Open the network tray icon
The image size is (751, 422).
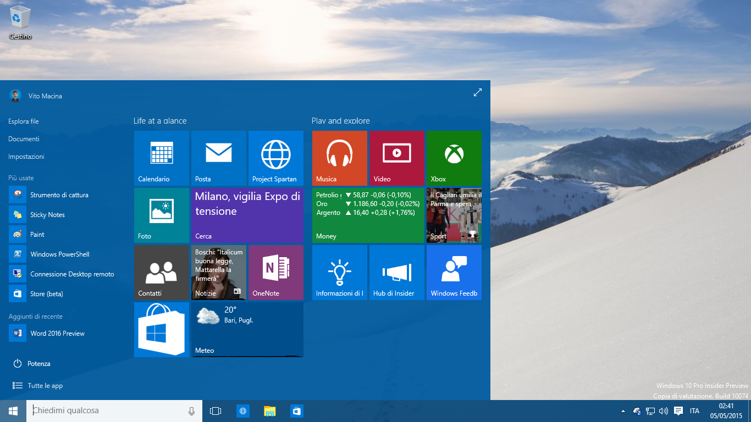tap(650, 411)
